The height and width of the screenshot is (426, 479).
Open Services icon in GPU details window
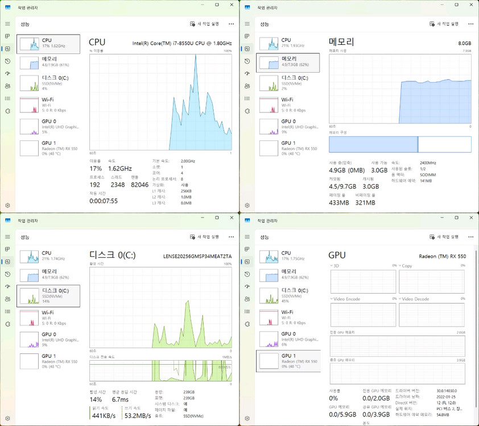point(247,324)
